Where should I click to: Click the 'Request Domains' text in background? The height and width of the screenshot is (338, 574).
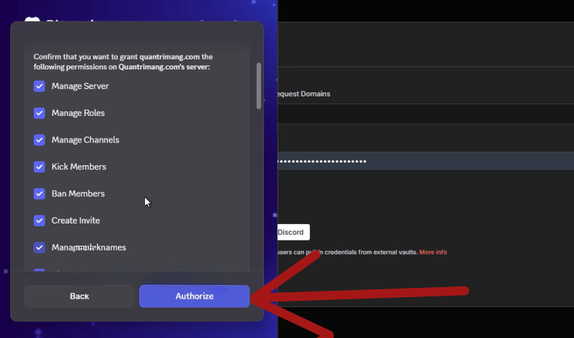[304, 94]
